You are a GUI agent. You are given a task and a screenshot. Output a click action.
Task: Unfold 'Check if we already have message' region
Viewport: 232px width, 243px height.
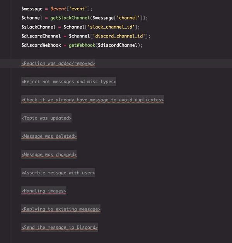pos(92,100)
